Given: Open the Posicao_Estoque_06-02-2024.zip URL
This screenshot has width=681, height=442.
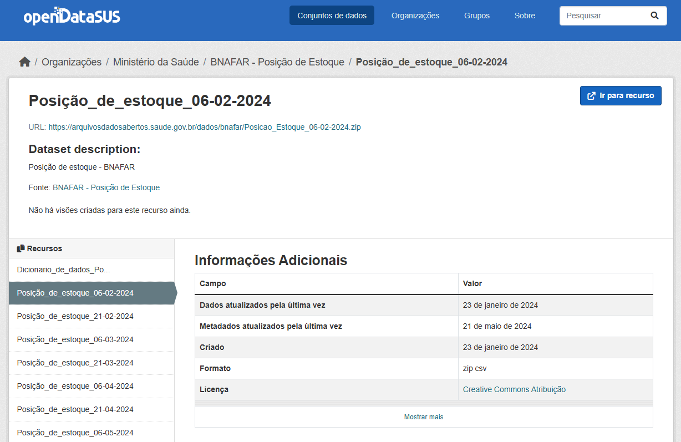Looking at the screenshot, I should 205,127.
